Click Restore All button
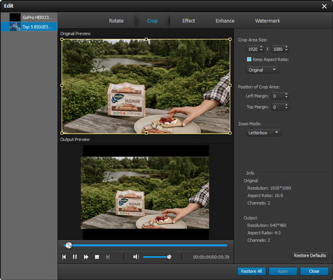Image resolution: width=333 pixels, height=280 pixels. click(251, 271)
